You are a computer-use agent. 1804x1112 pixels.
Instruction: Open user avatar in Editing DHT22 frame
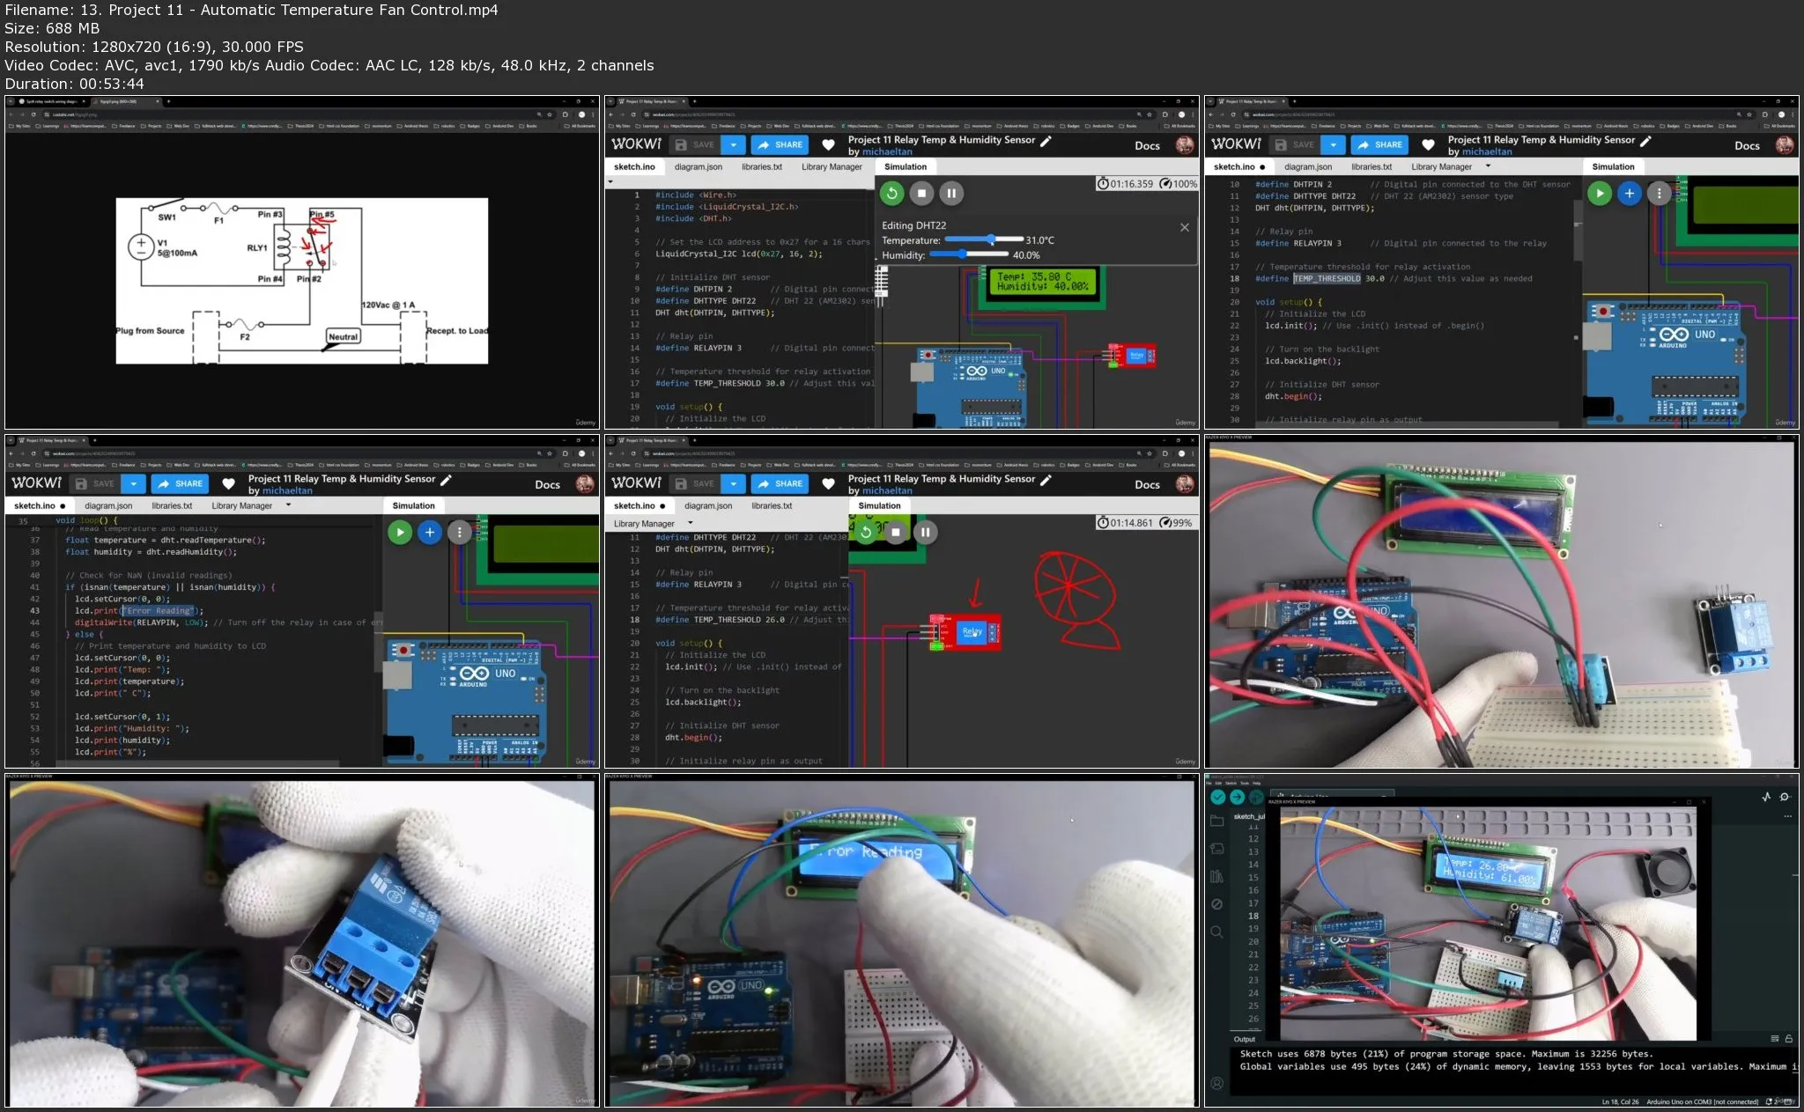tap(1185, 144)
